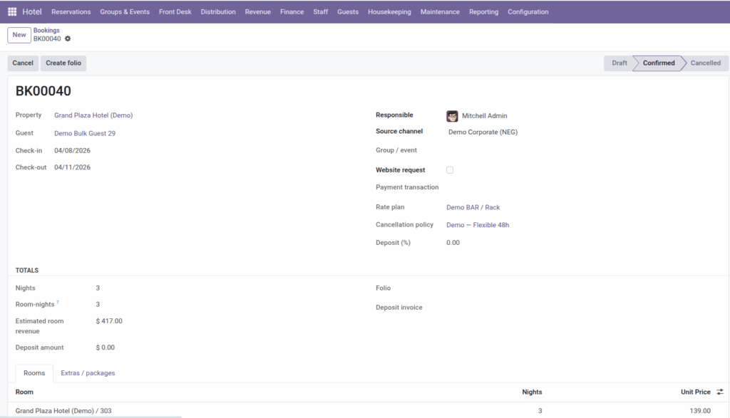
Task: Click the New record button
Action: tap(19, 35)
